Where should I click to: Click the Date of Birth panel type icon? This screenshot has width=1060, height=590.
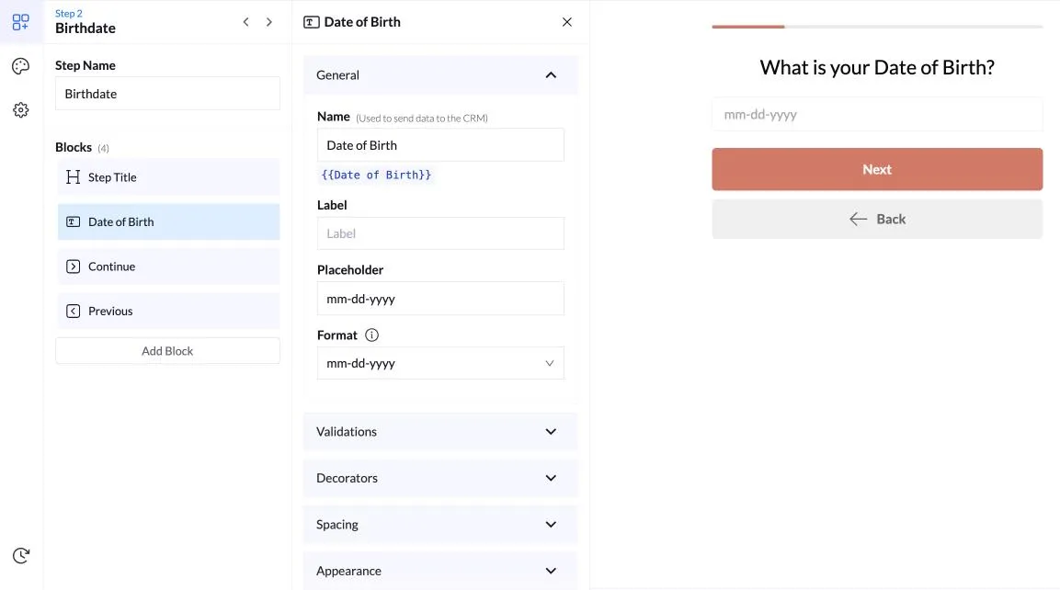click(311, 22)
